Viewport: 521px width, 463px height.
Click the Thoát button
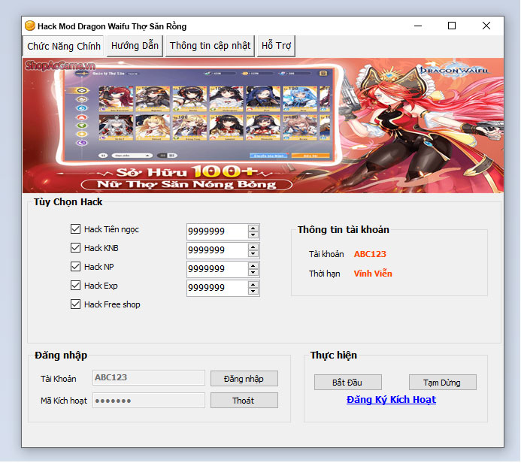[244, 401]
